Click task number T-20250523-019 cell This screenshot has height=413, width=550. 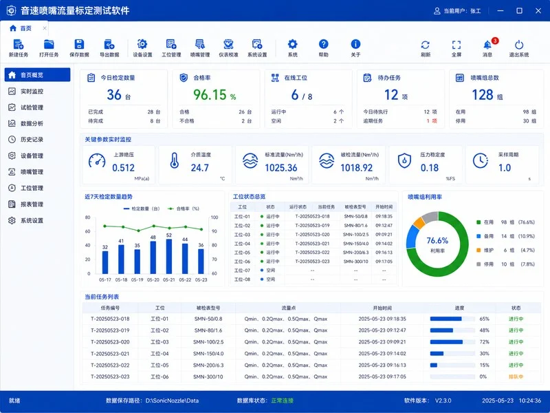tap(110, 330)
